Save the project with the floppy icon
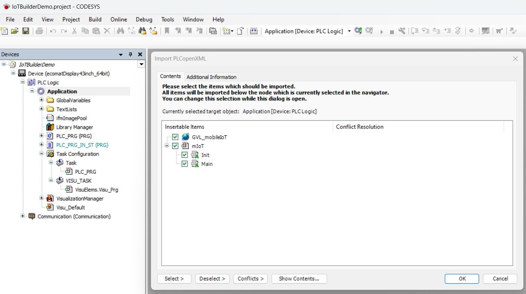 click(x=26, y=31)
